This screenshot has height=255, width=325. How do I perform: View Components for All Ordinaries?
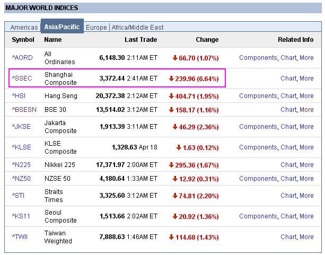258,58
